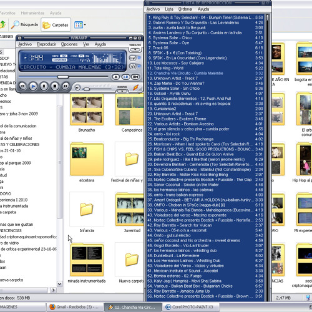Click the Winamp title bar system menu icon
Screen dimensions: 312x312
[x=20, y=38]
